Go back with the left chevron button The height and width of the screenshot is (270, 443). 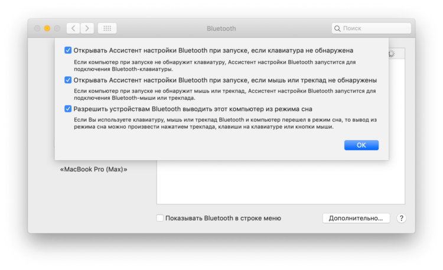coord(73,28)
